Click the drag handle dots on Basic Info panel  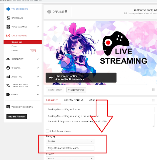click(x=153, y=100)
